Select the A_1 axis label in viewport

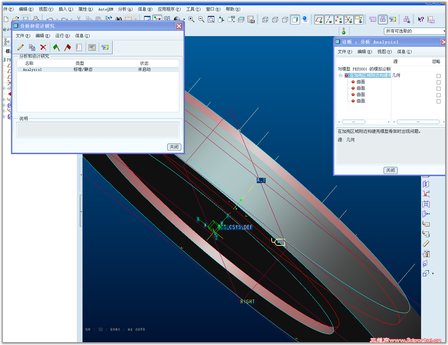click(x=261, y=180)
